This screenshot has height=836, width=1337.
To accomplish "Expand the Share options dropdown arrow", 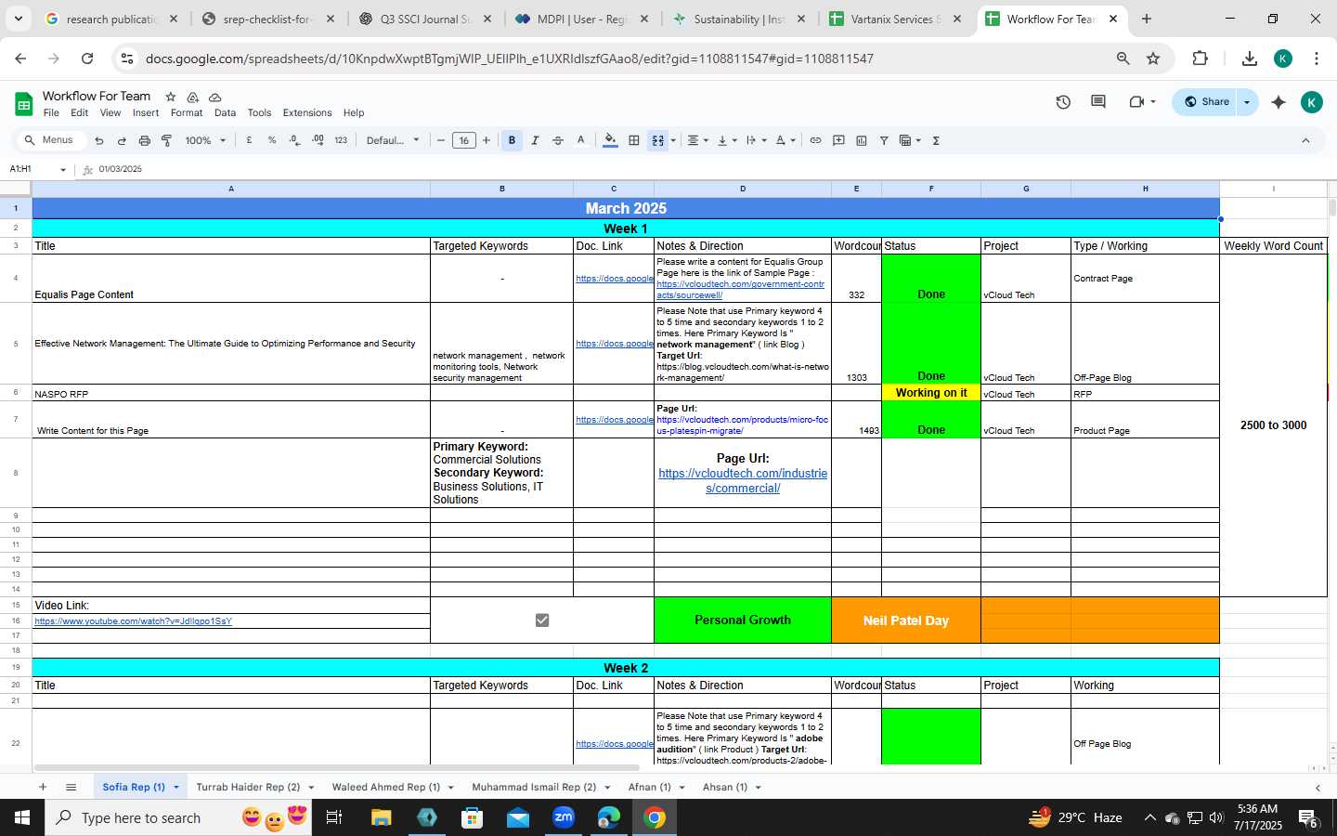I will click(1247, 102).
